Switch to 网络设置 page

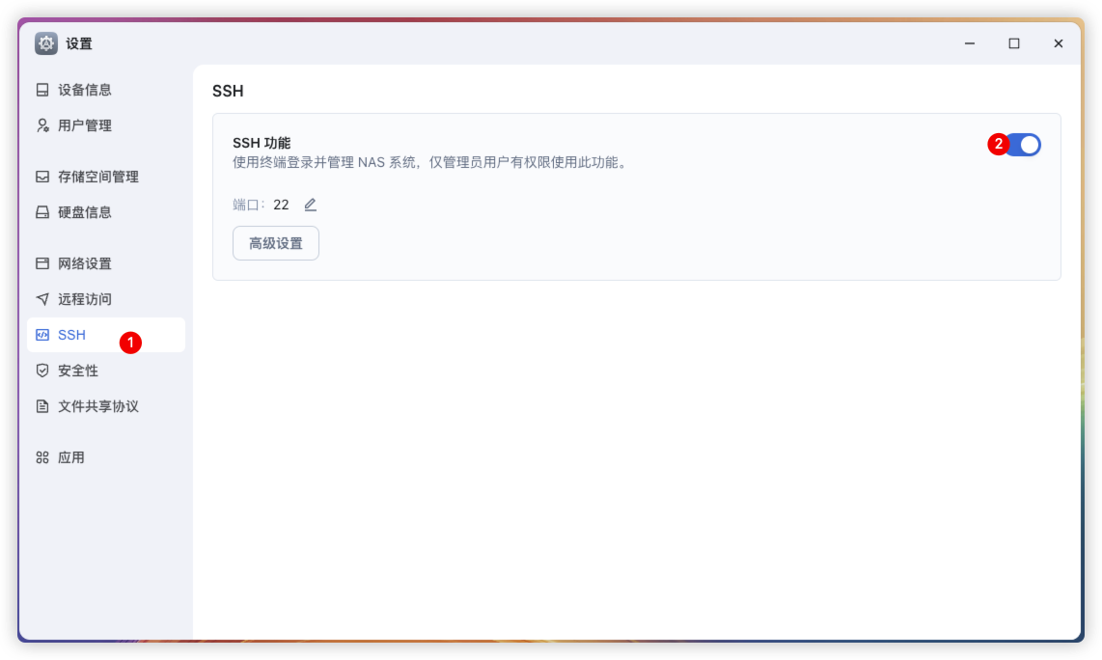pyautogui.click(x=85, y=263)
